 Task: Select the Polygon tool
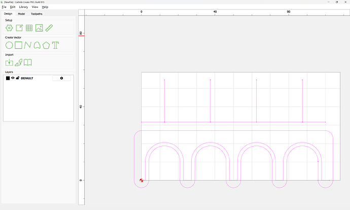tap(46, 45)
